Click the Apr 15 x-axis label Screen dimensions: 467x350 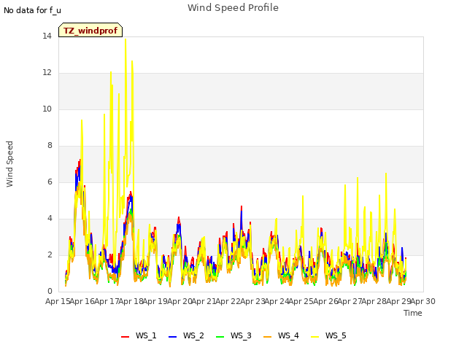pyautogui.click(x=58, y=301)
